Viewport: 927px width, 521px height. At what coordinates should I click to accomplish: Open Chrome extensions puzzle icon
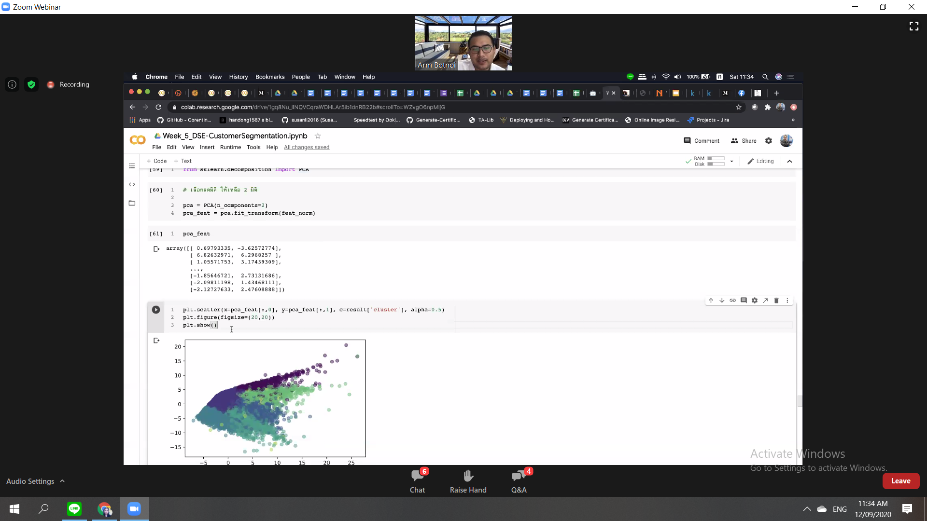tap(768, 107)
